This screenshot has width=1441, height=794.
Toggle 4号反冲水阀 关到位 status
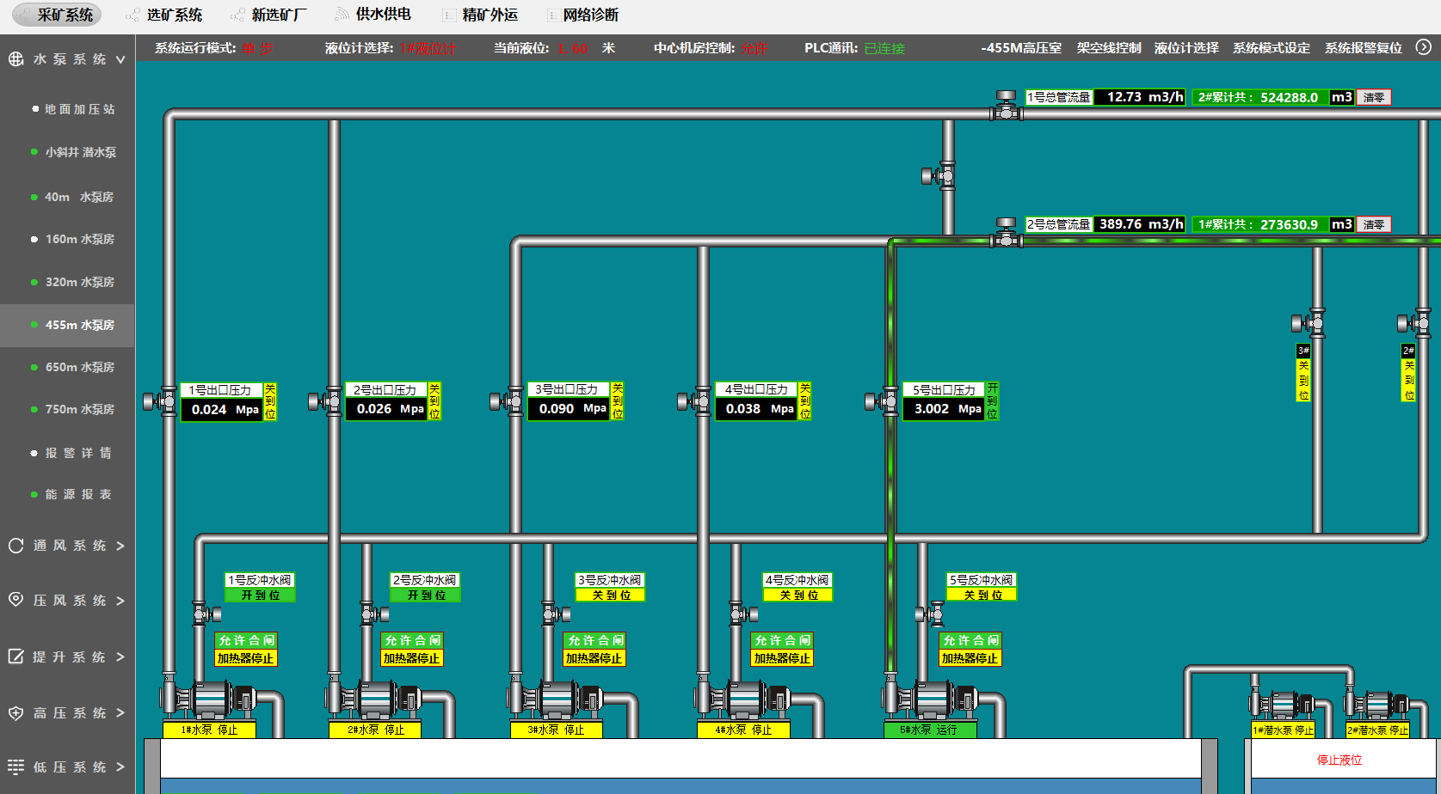798,595
